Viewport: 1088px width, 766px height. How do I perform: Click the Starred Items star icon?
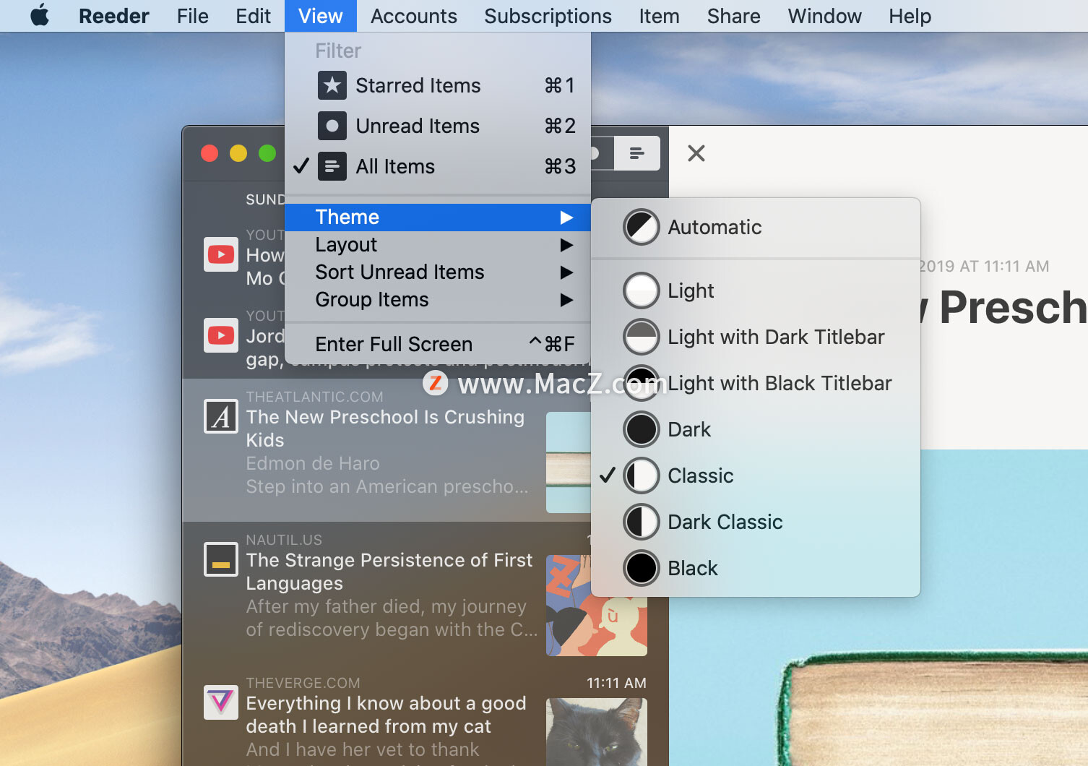click(332, 85)
